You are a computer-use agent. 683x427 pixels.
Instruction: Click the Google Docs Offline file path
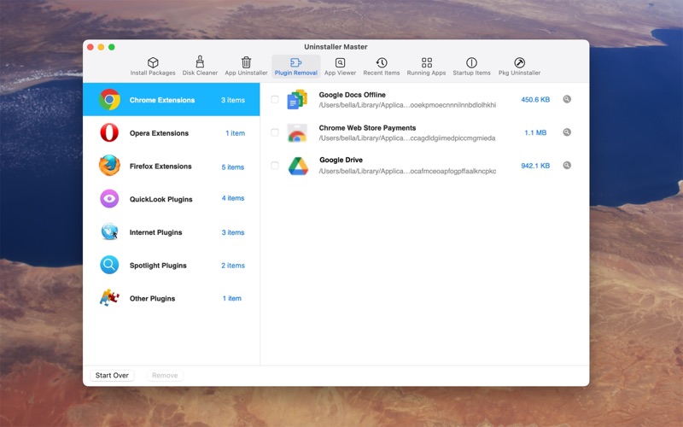click(x=407, y=105)
